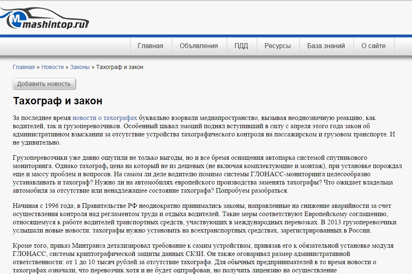Screen dimensions: 412x274
Task: Go to Законы in the breadcrumb
Action: point(80,67)
